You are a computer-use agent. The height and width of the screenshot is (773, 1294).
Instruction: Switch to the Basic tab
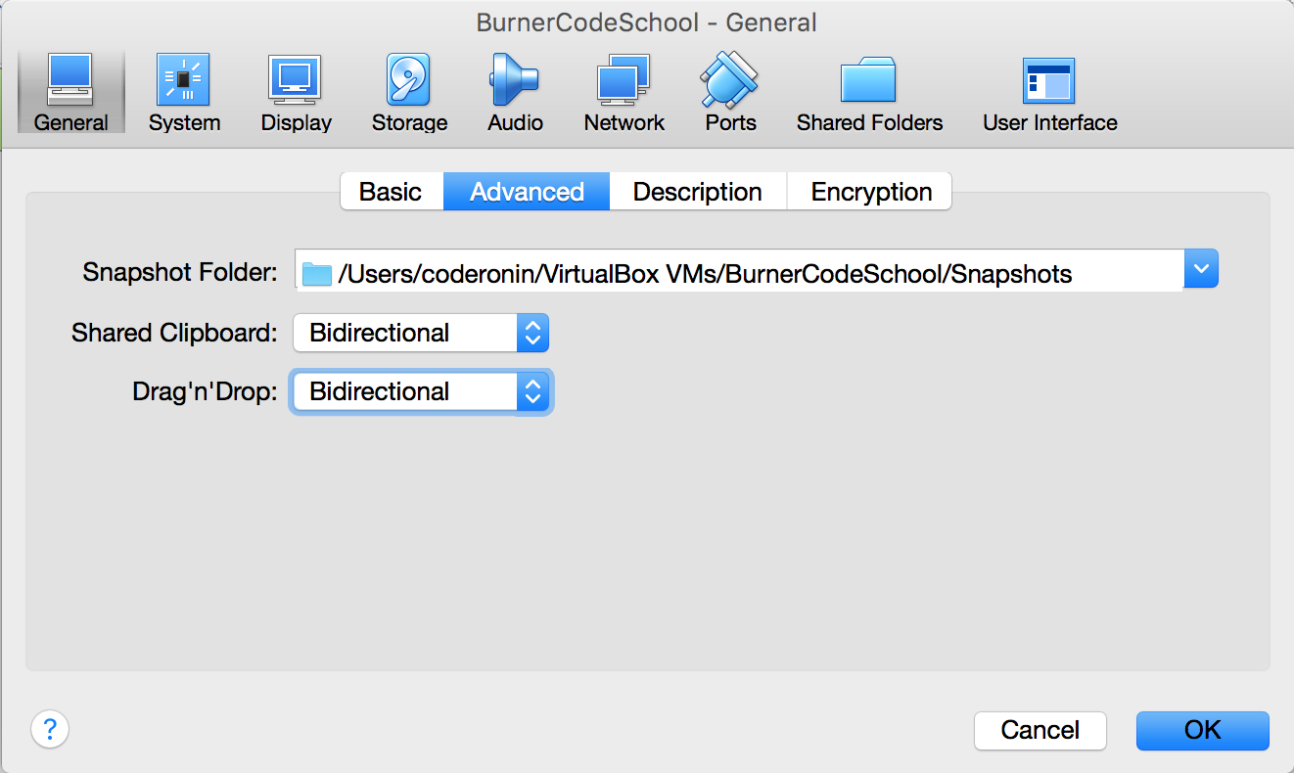(x=392, y=192)
